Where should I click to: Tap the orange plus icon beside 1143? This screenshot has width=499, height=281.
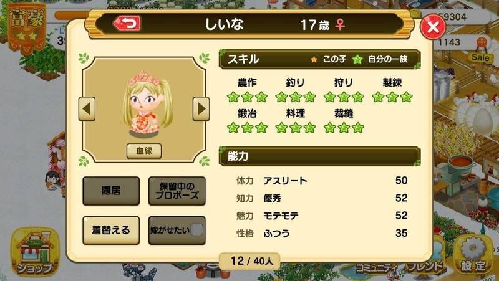(x=482, y=42)
